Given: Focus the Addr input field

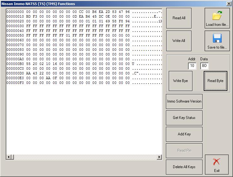Looking at the screenshot, I should click(x=192, y=66).
